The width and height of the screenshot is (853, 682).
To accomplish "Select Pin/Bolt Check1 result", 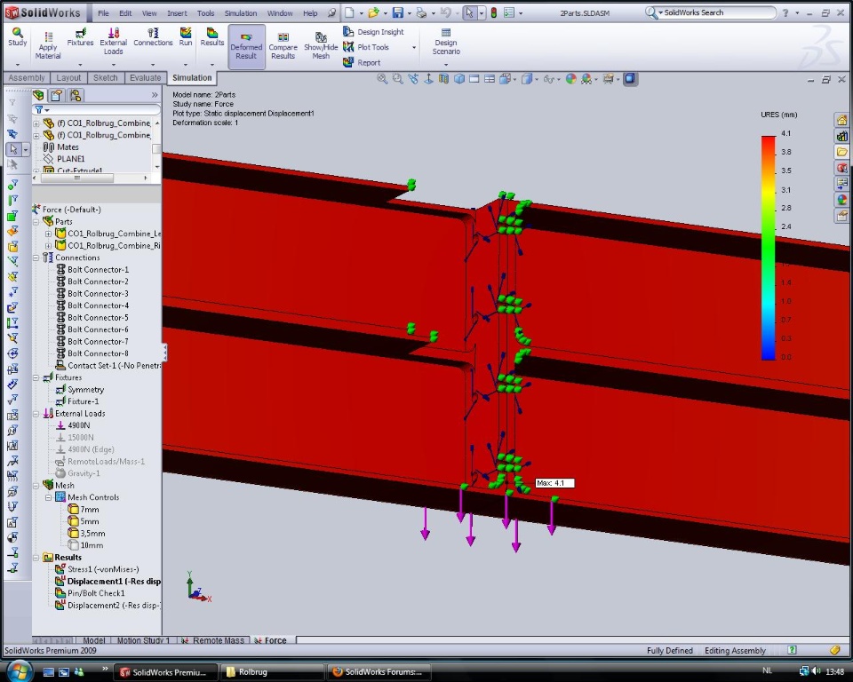I will pos(91,593).
